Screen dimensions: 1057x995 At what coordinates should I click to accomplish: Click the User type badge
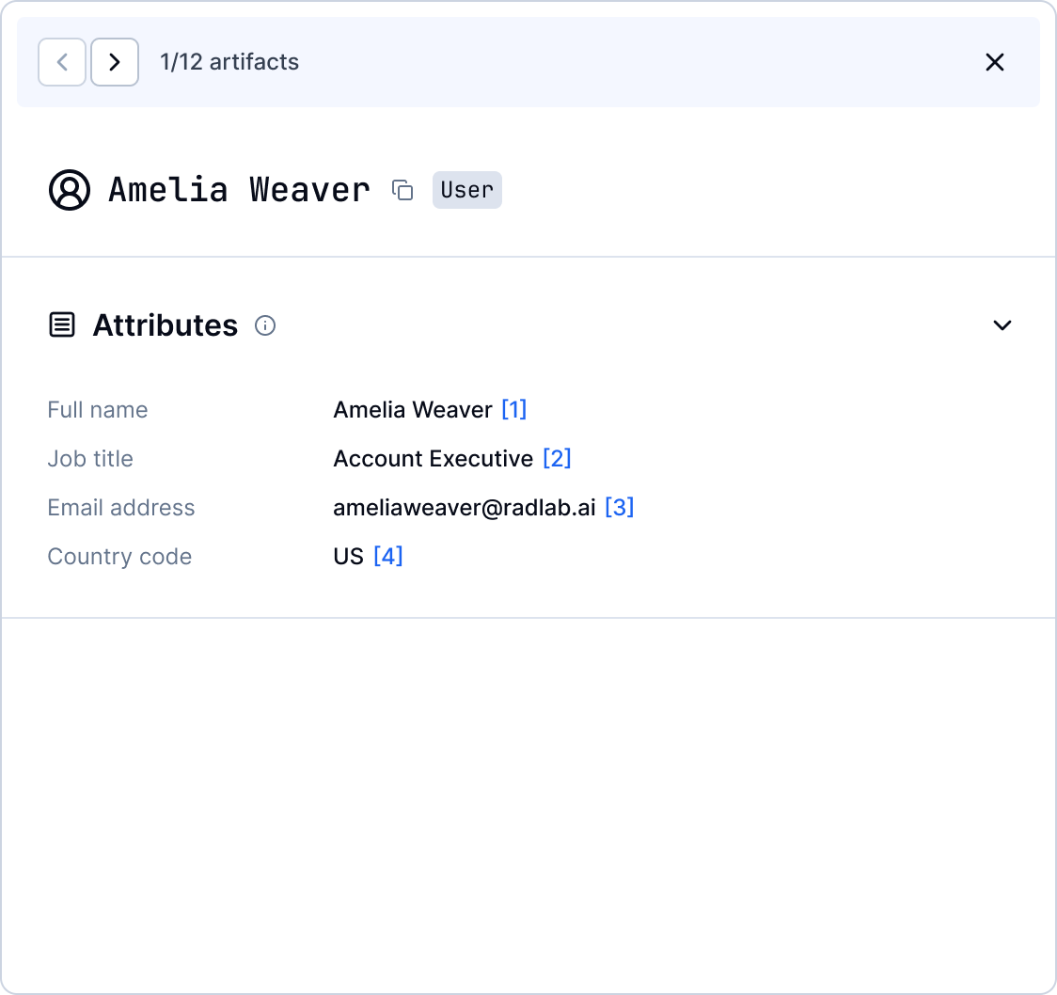pyautogui.click(x=466, y=190)
